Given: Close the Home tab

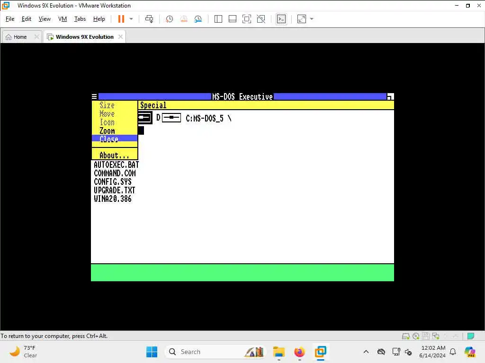Looking at the screenshot, I should [36, 37].
